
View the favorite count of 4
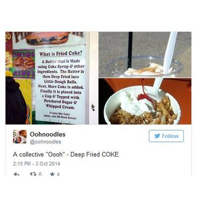point(58,174)
